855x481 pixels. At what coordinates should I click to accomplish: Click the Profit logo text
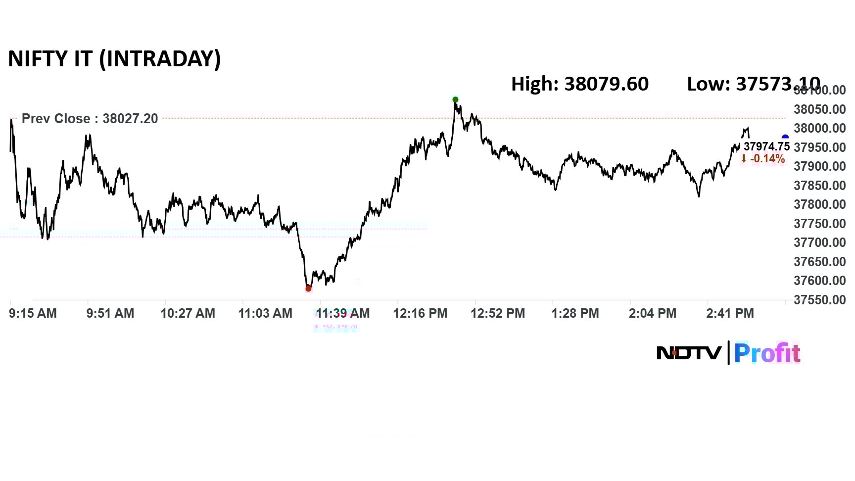(x=767, y=353)
